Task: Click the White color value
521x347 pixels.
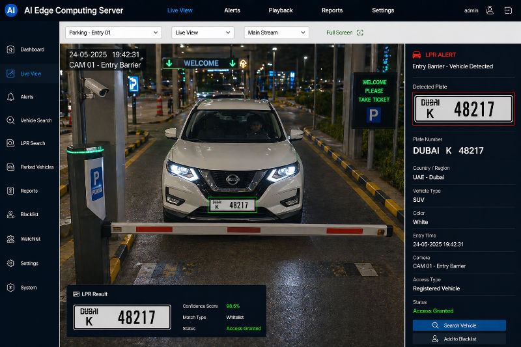Action: pyautogui.click(x=420, y=222)
